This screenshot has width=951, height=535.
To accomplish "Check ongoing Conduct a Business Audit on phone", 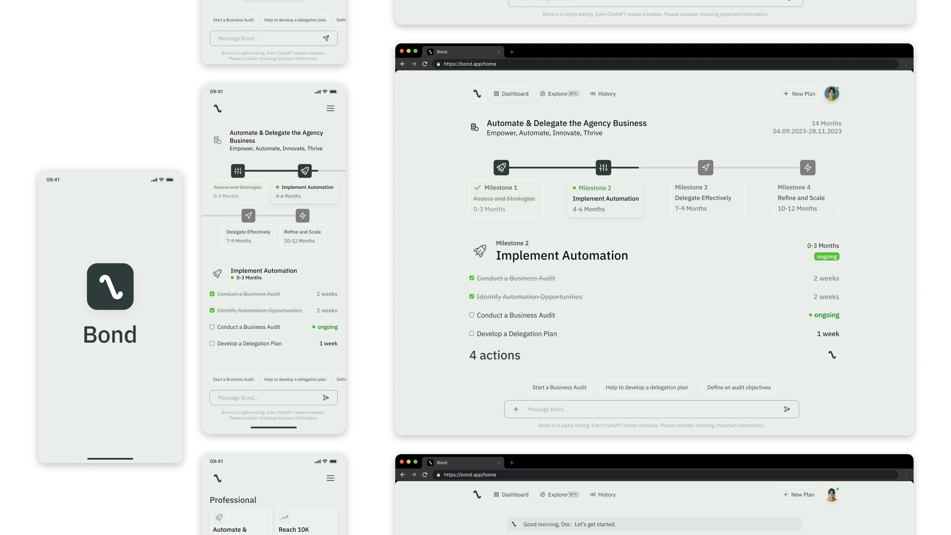I will coord(212,327).
